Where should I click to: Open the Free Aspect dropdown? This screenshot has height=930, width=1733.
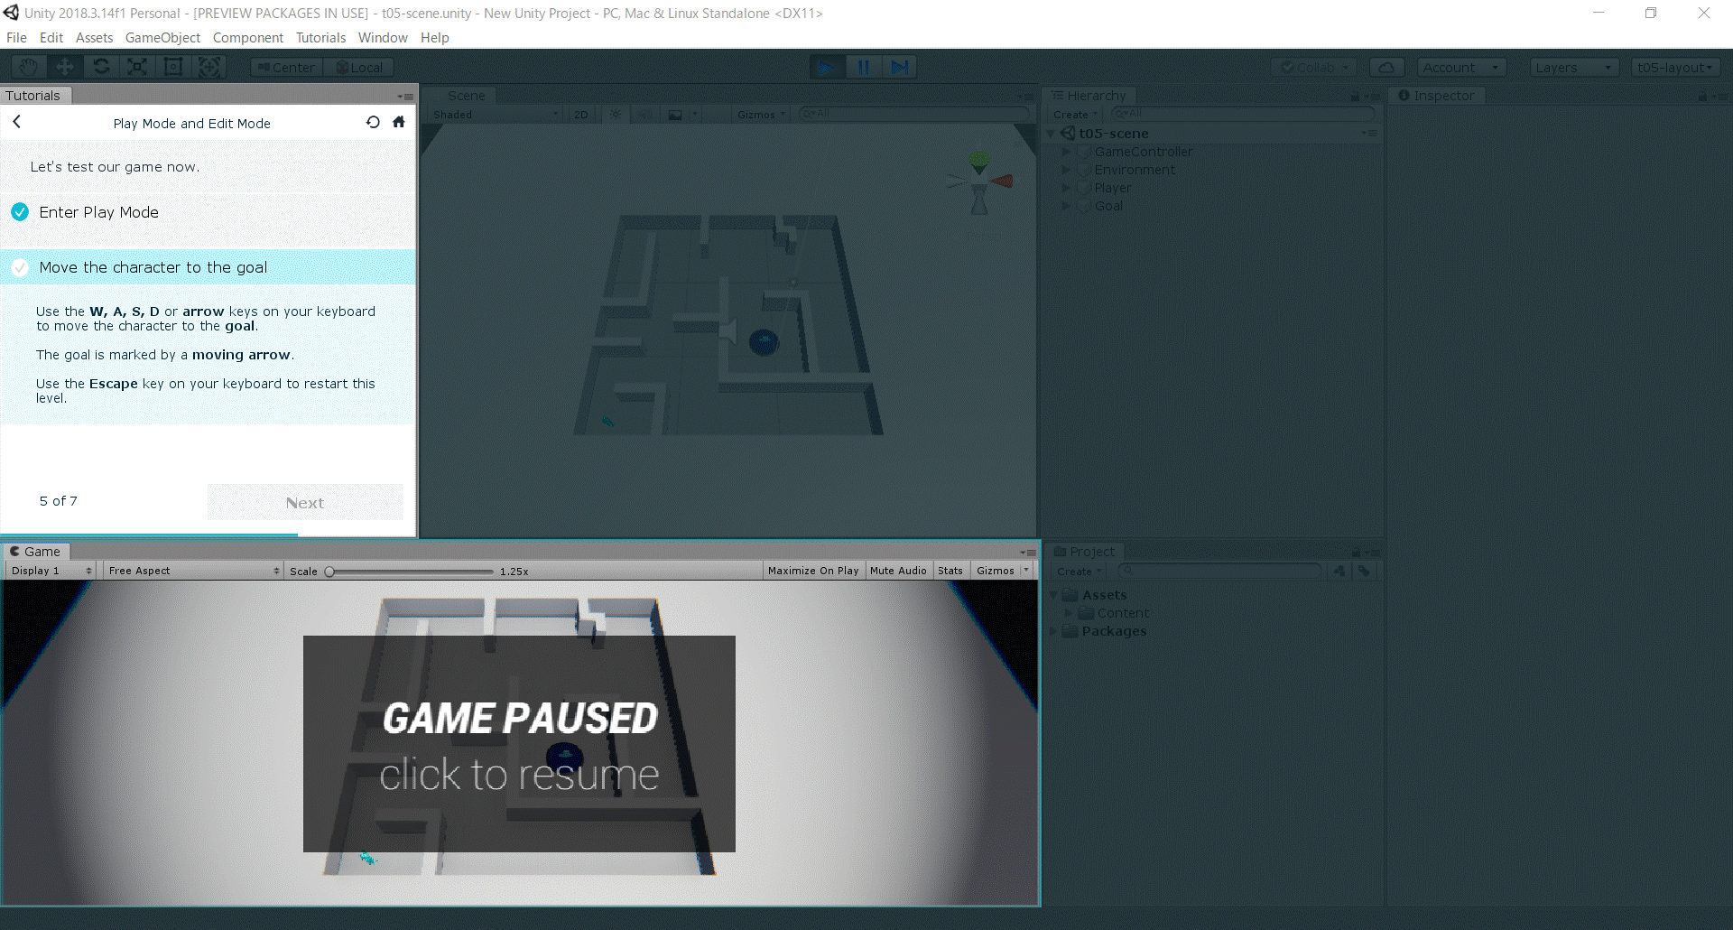[x=193, y=571]
